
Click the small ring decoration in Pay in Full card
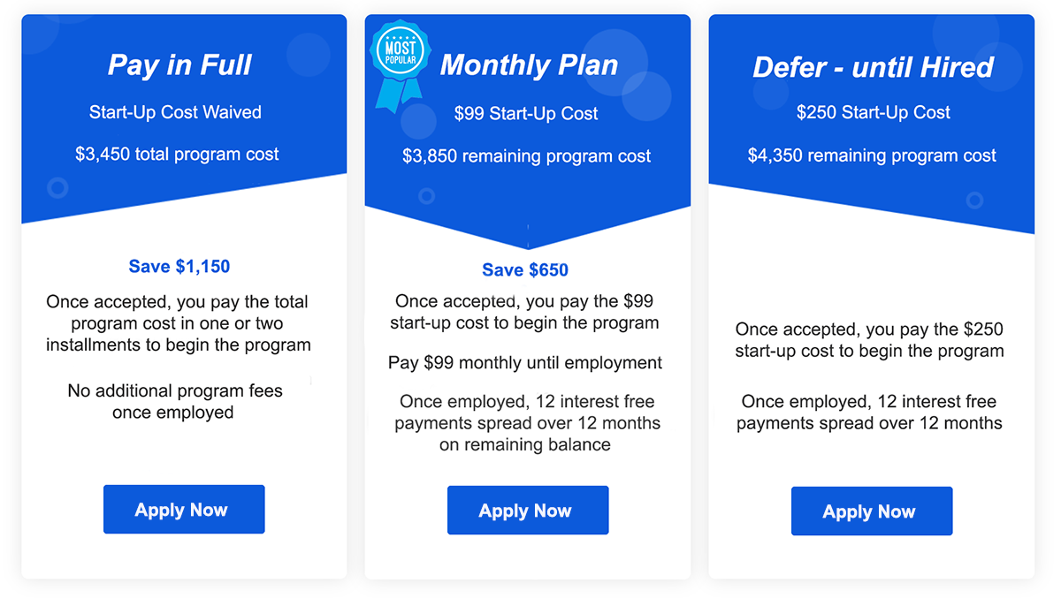[x=57, y=187]
